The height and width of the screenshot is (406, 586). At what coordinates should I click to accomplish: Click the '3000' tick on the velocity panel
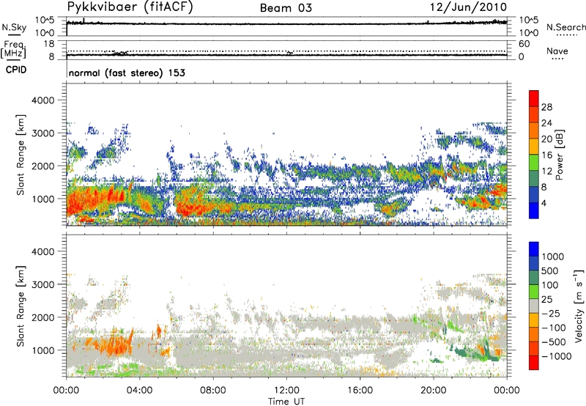pos(42,284)
